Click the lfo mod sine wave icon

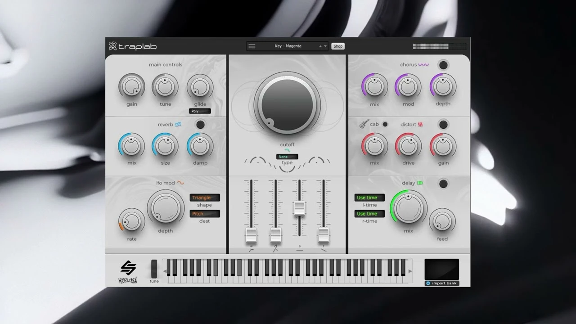pos(180,183)
